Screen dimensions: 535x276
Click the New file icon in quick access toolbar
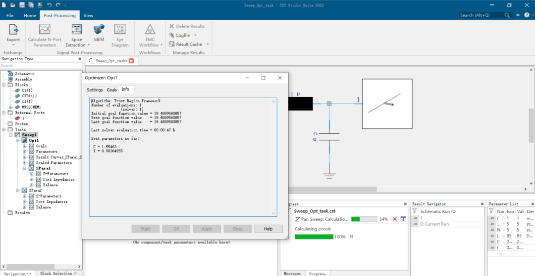coord(4,5)
